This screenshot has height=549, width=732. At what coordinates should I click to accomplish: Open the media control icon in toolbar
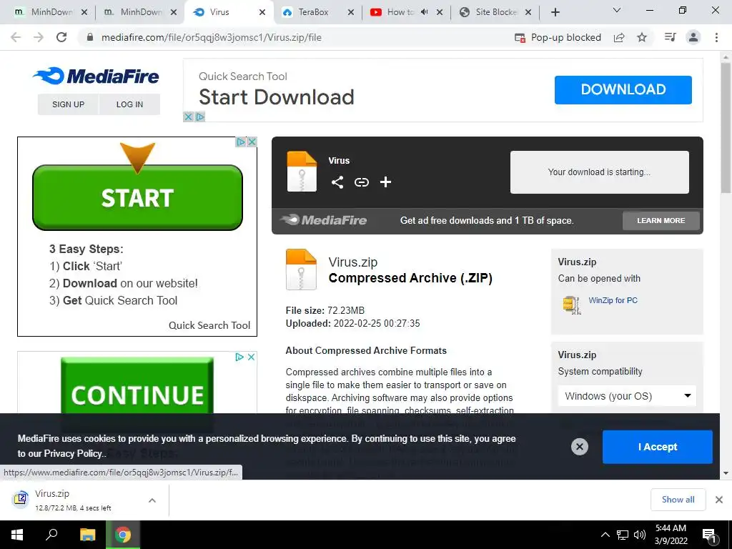(x=670, y=37)
